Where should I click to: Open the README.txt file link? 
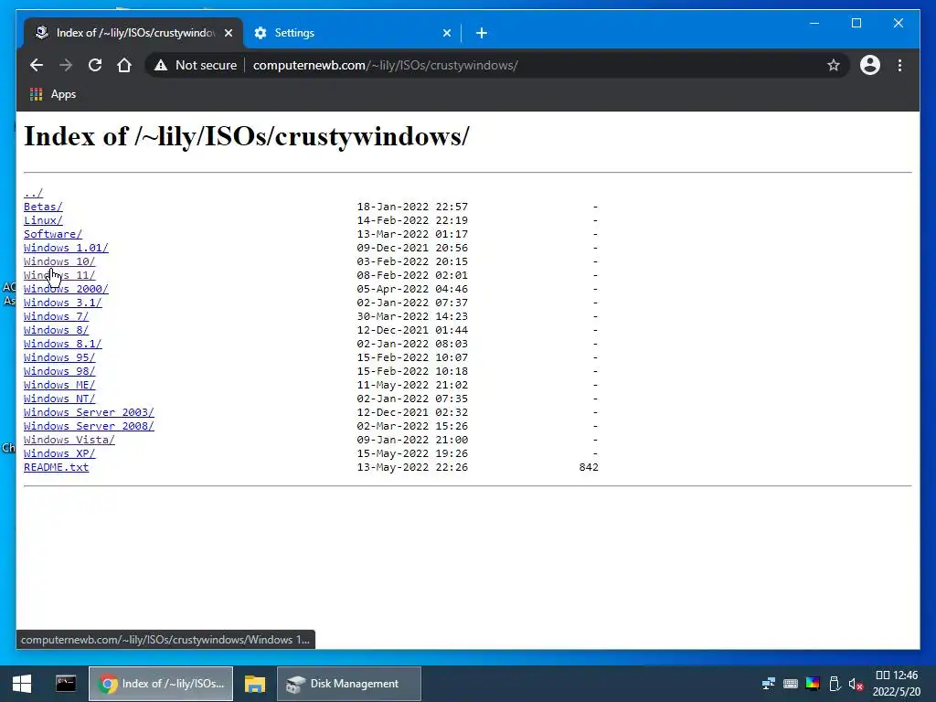pos(56,467)
